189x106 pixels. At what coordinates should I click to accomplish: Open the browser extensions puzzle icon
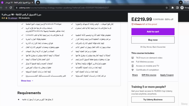click(x=172, y=8)
